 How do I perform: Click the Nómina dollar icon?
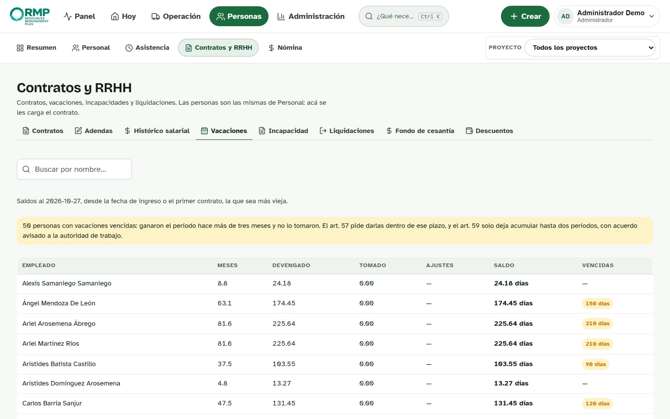coord(271,48)
